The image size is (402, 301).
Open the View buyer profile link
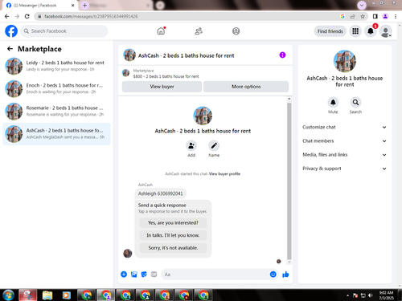(224, 174)
